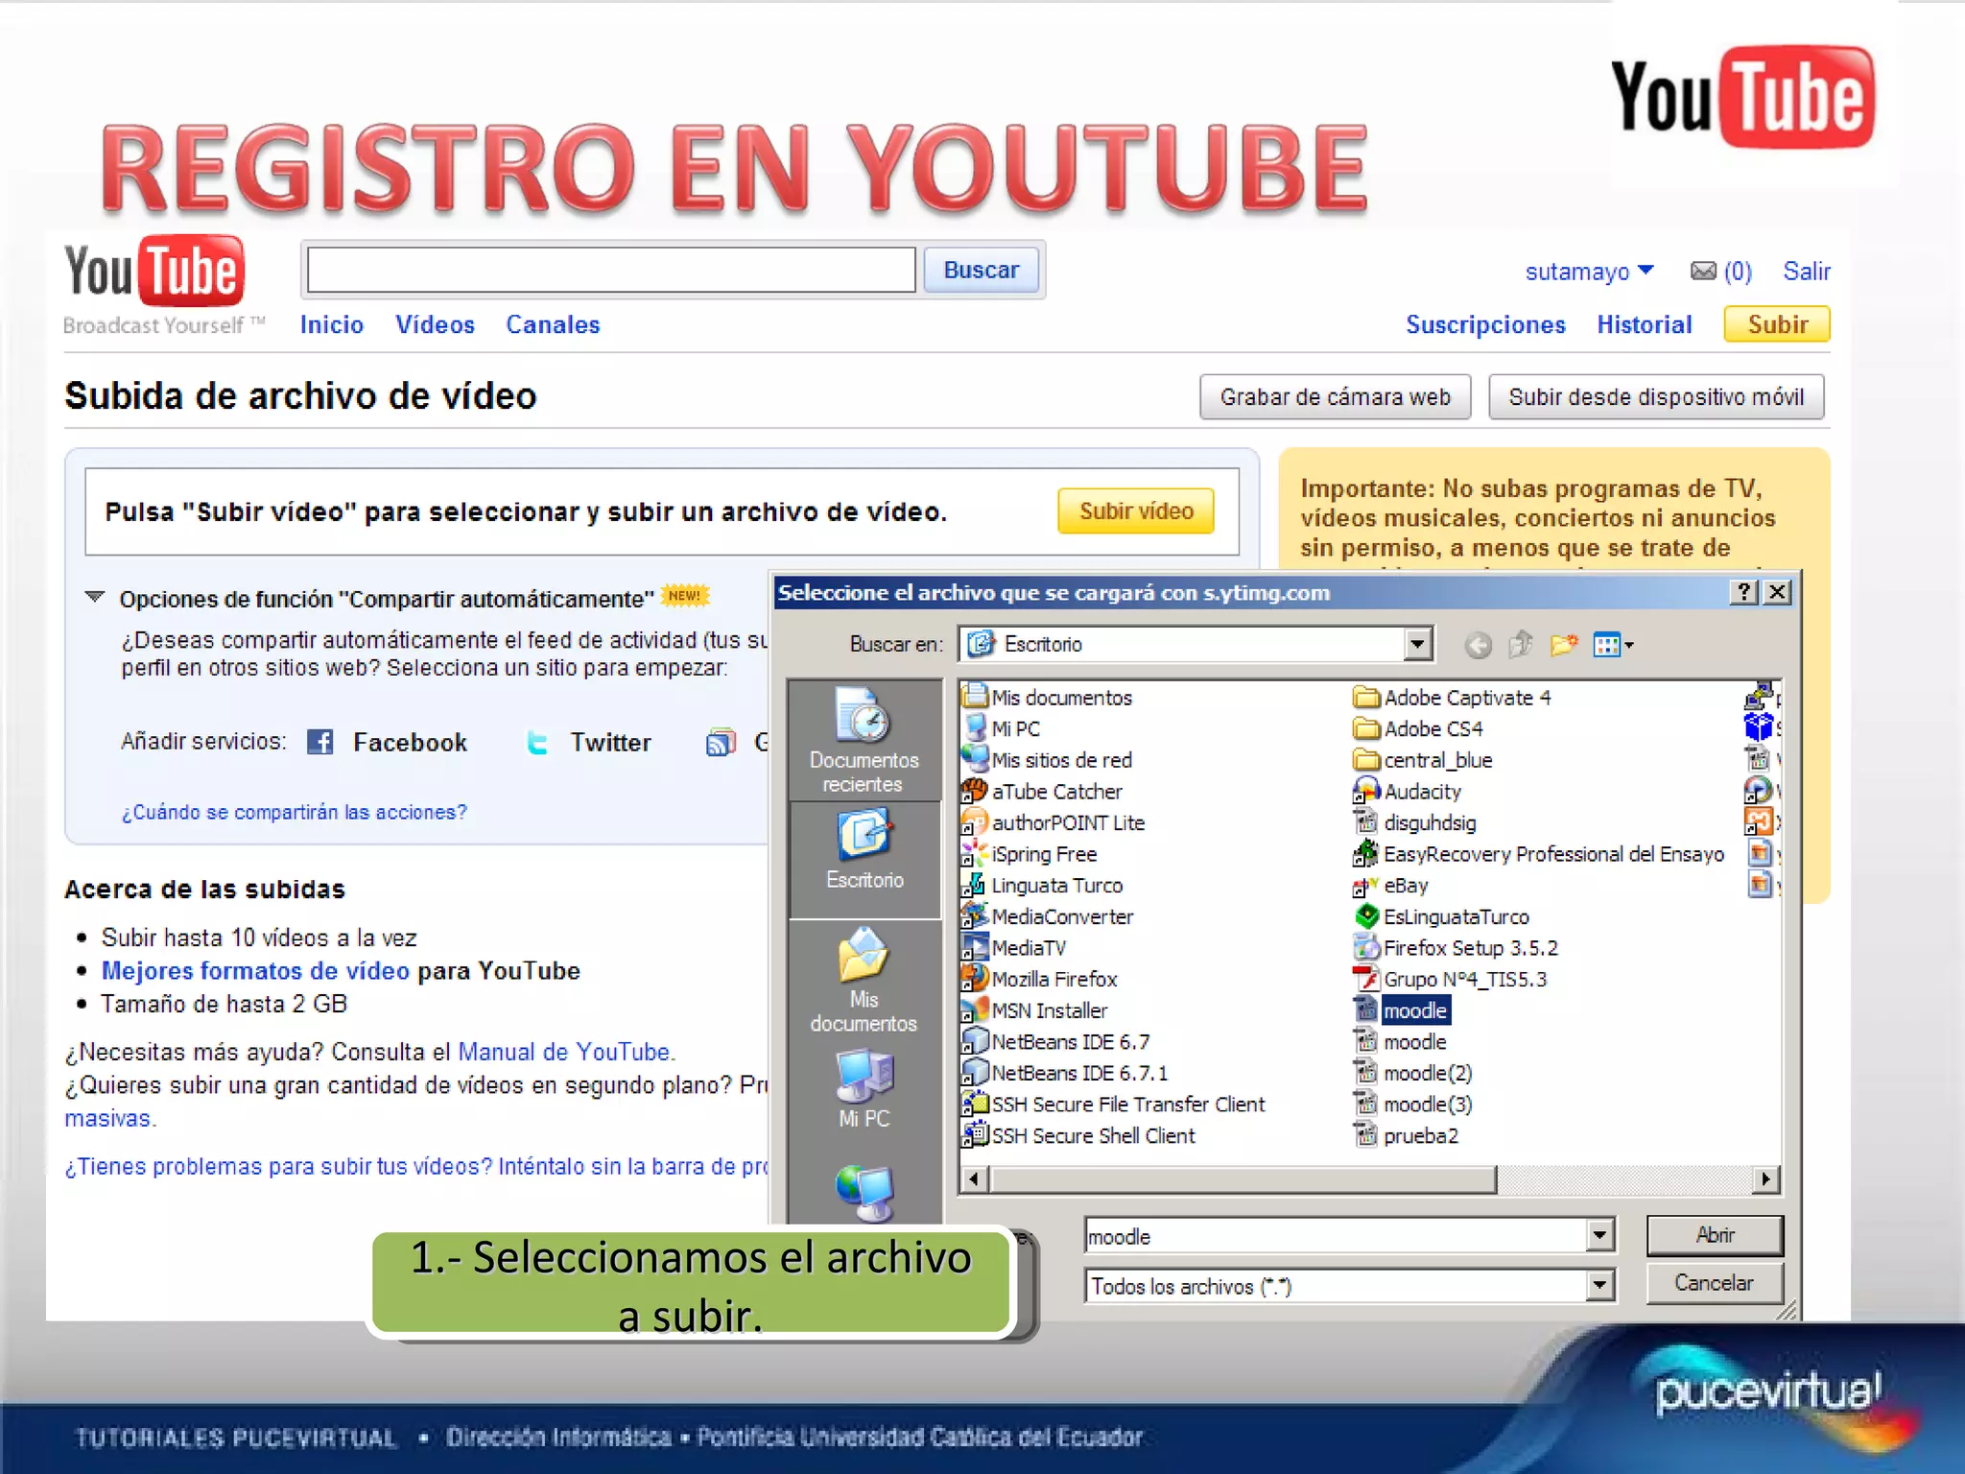Select SSH Secure Shell Client shortcut
Viewport: 1965px width, 1474px height.
pyautogui.click(x=1078, y=1135)
